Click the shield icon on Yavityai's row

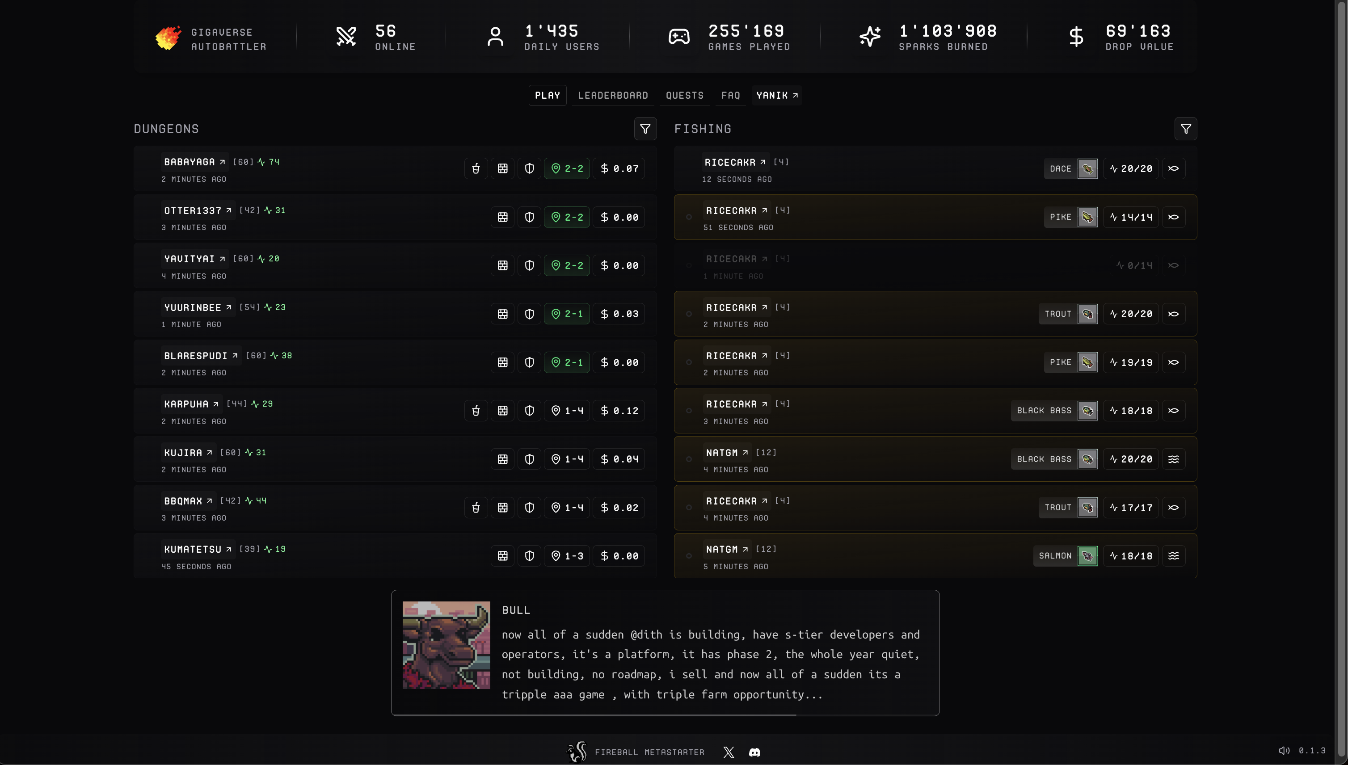529,265
